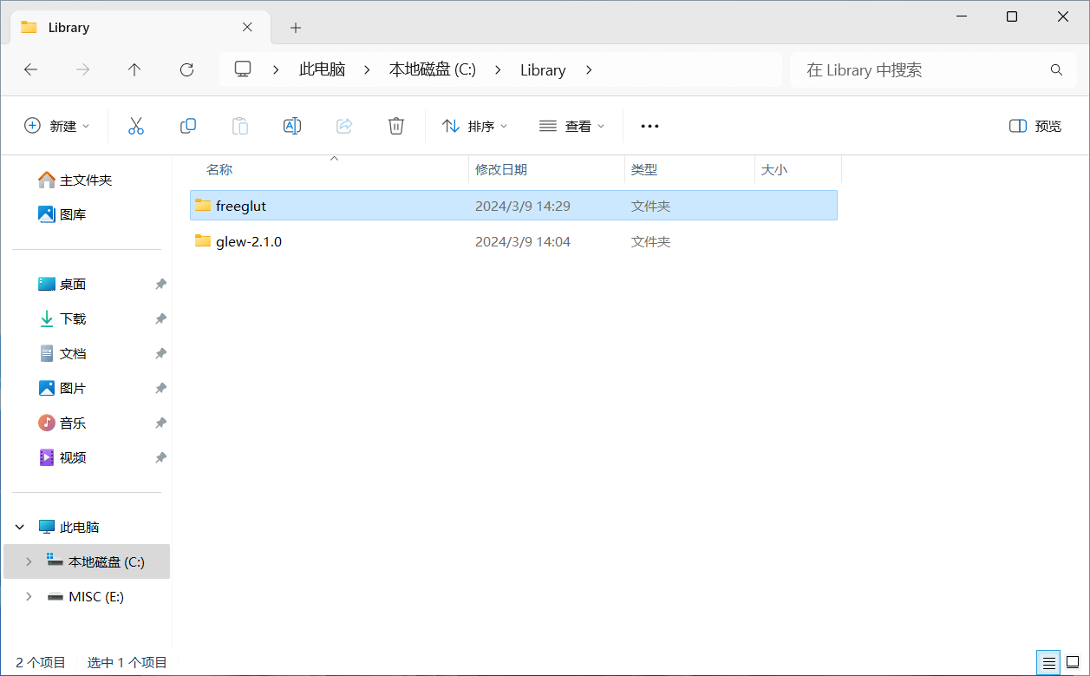Collapse the 此电脑 tree node

(x=21, y=527)
